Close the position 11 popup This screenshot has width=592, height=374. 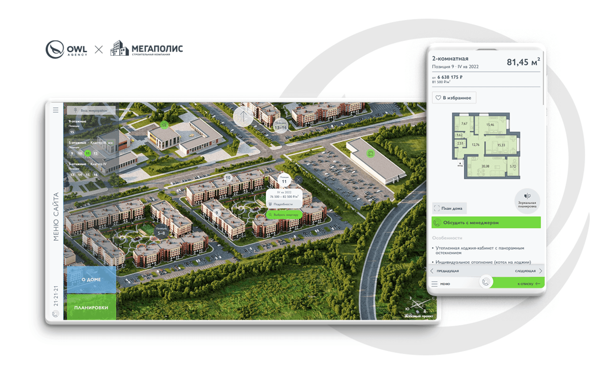(299, 180)
